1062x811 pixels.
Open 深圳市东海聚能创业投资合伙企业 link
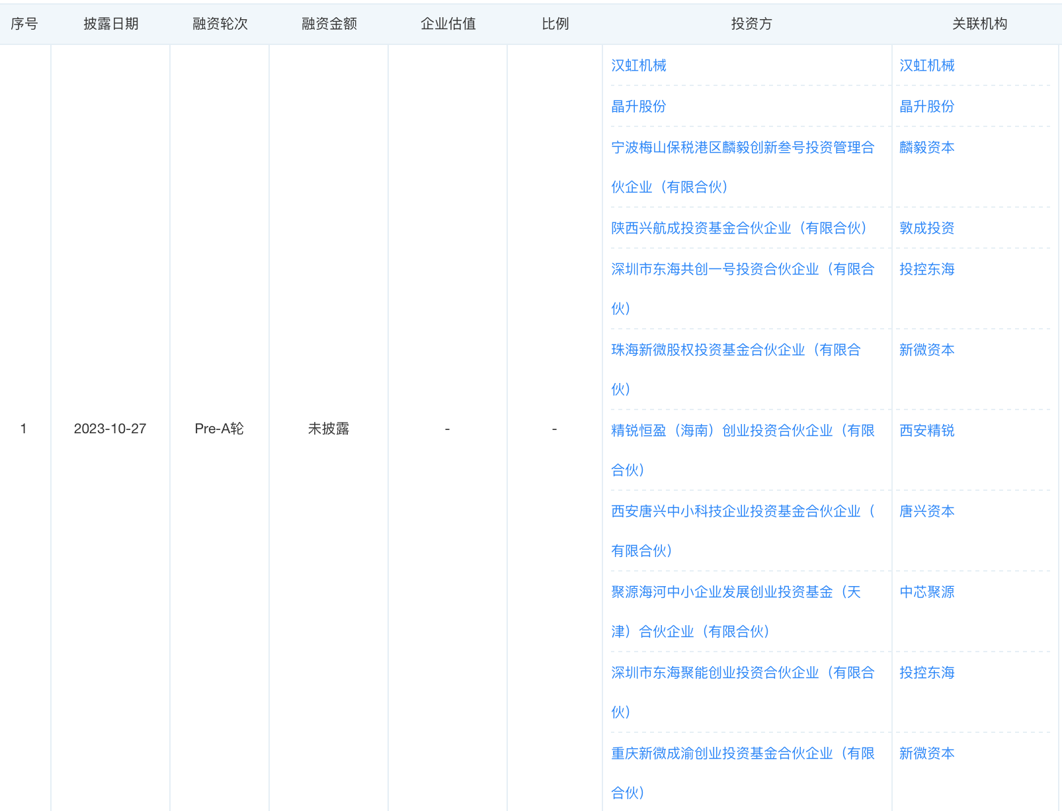pos(742,673)
